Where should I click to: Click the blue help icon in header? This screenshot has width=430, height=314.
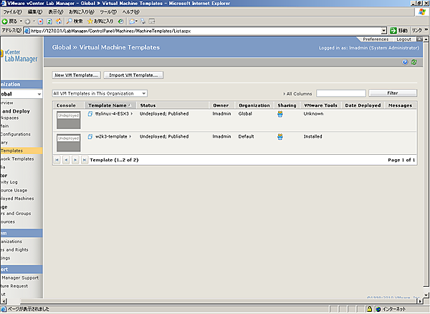click(x=406, y=62)
